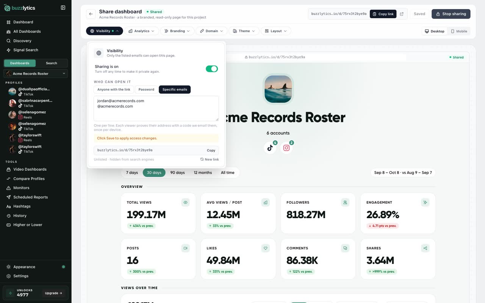Click the Stop sharing button
The image size is (485, 303).
coord(451,14)
